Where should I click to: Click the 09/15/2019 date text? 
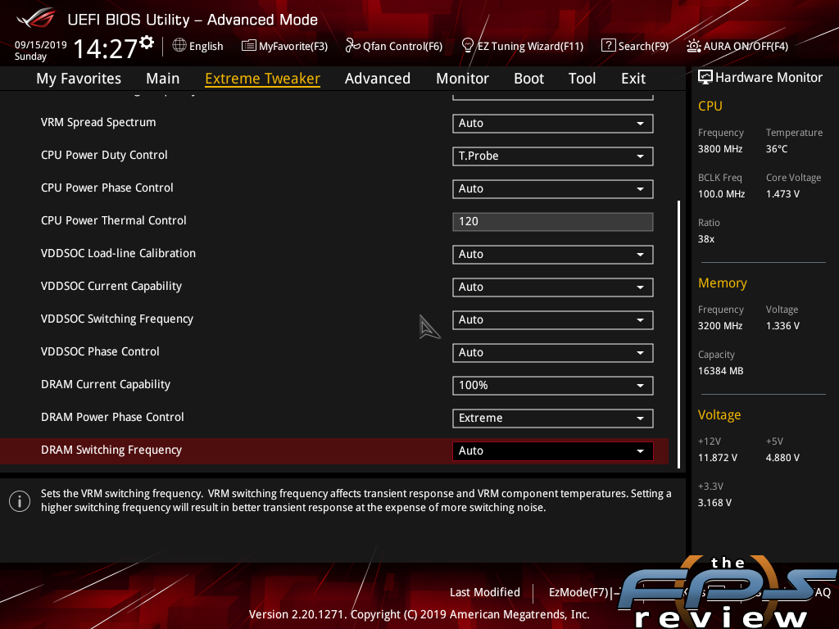41,45
